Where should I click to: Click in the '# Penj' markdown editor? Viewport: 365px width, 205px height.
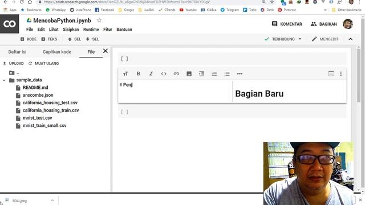click(x=175, y=91)
